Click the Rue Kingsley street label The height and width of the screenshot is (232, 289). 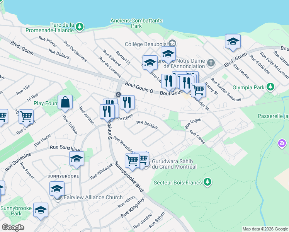pos(132,208)
